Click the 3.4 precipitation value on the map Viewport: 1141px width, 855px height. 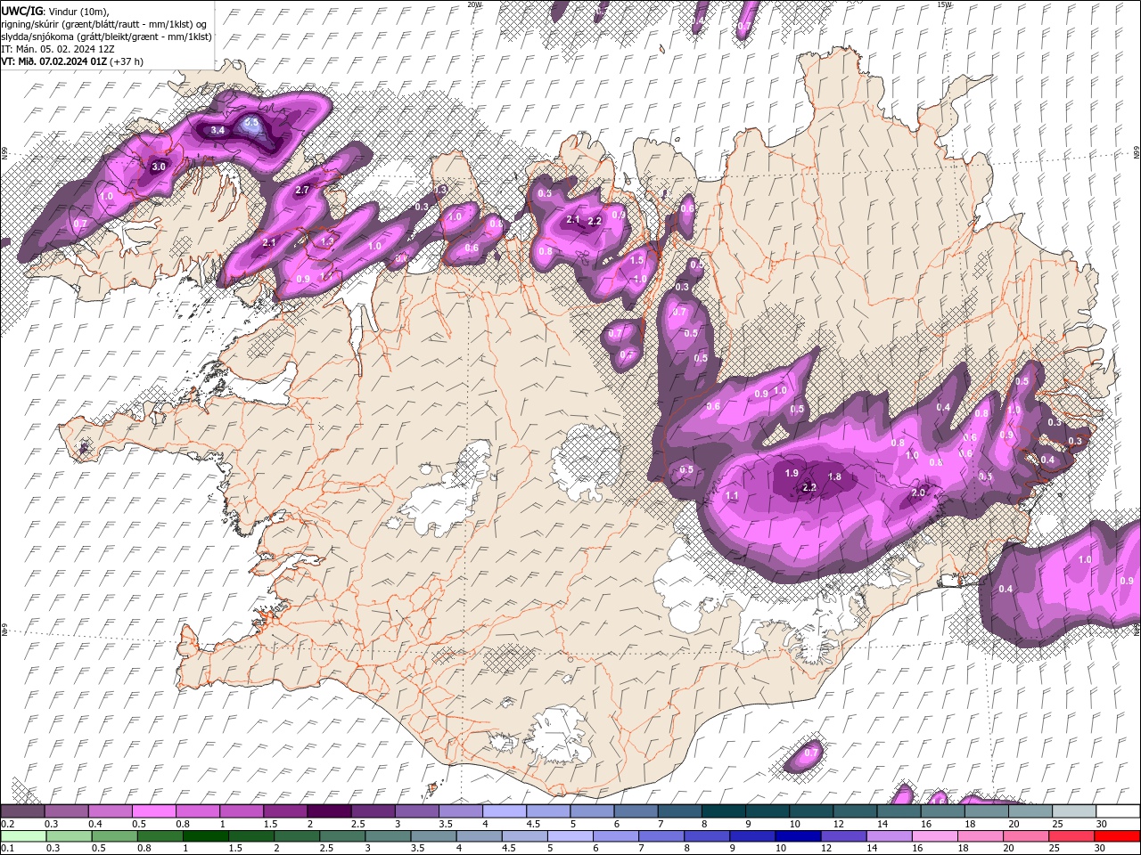(218, 130)
